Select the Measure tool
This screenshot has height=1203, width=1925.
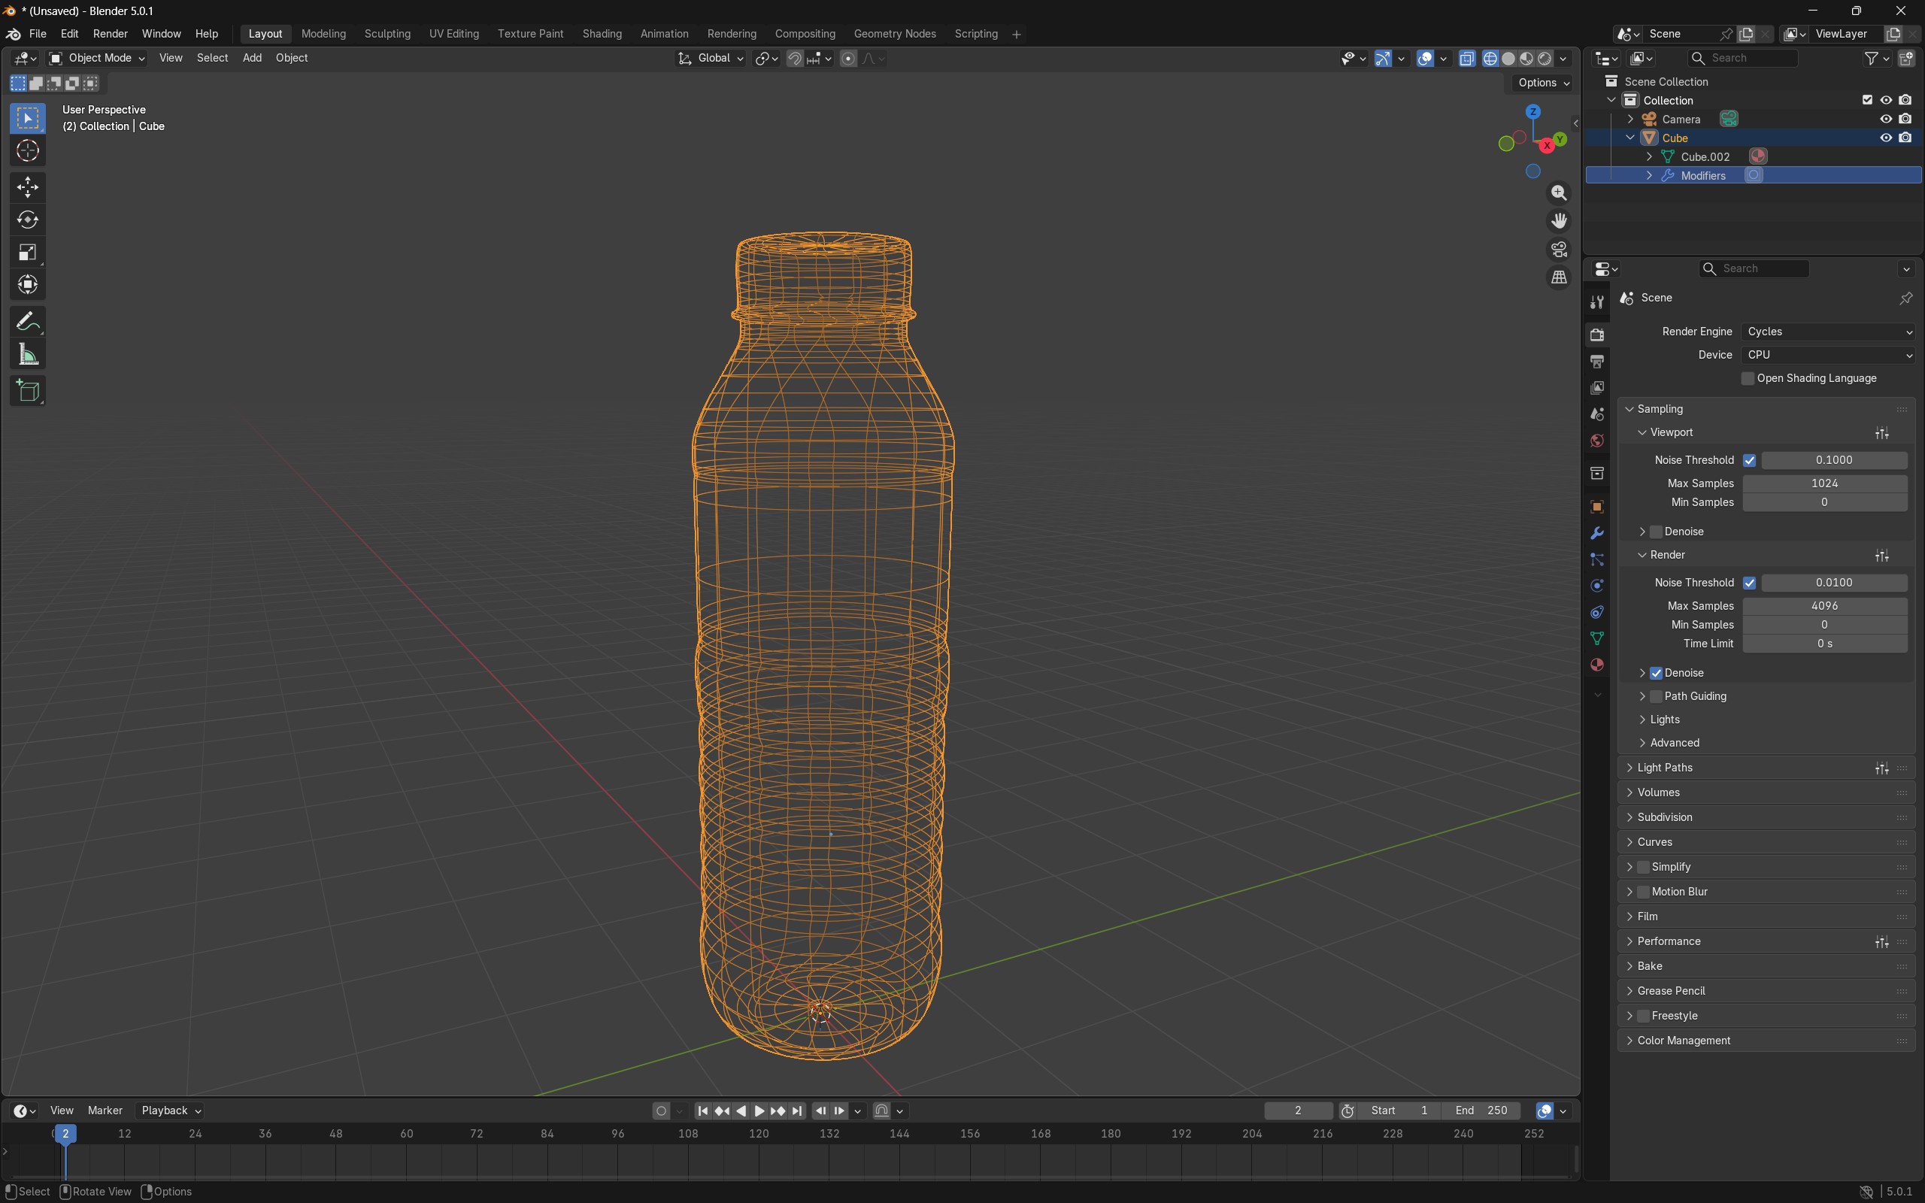(x=28, y=355)
